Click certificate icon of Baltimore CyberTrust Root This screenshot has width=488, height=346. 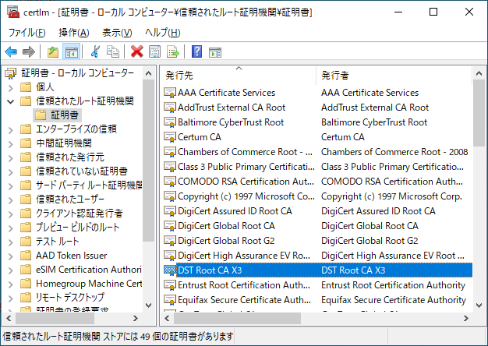click(170, 122)
